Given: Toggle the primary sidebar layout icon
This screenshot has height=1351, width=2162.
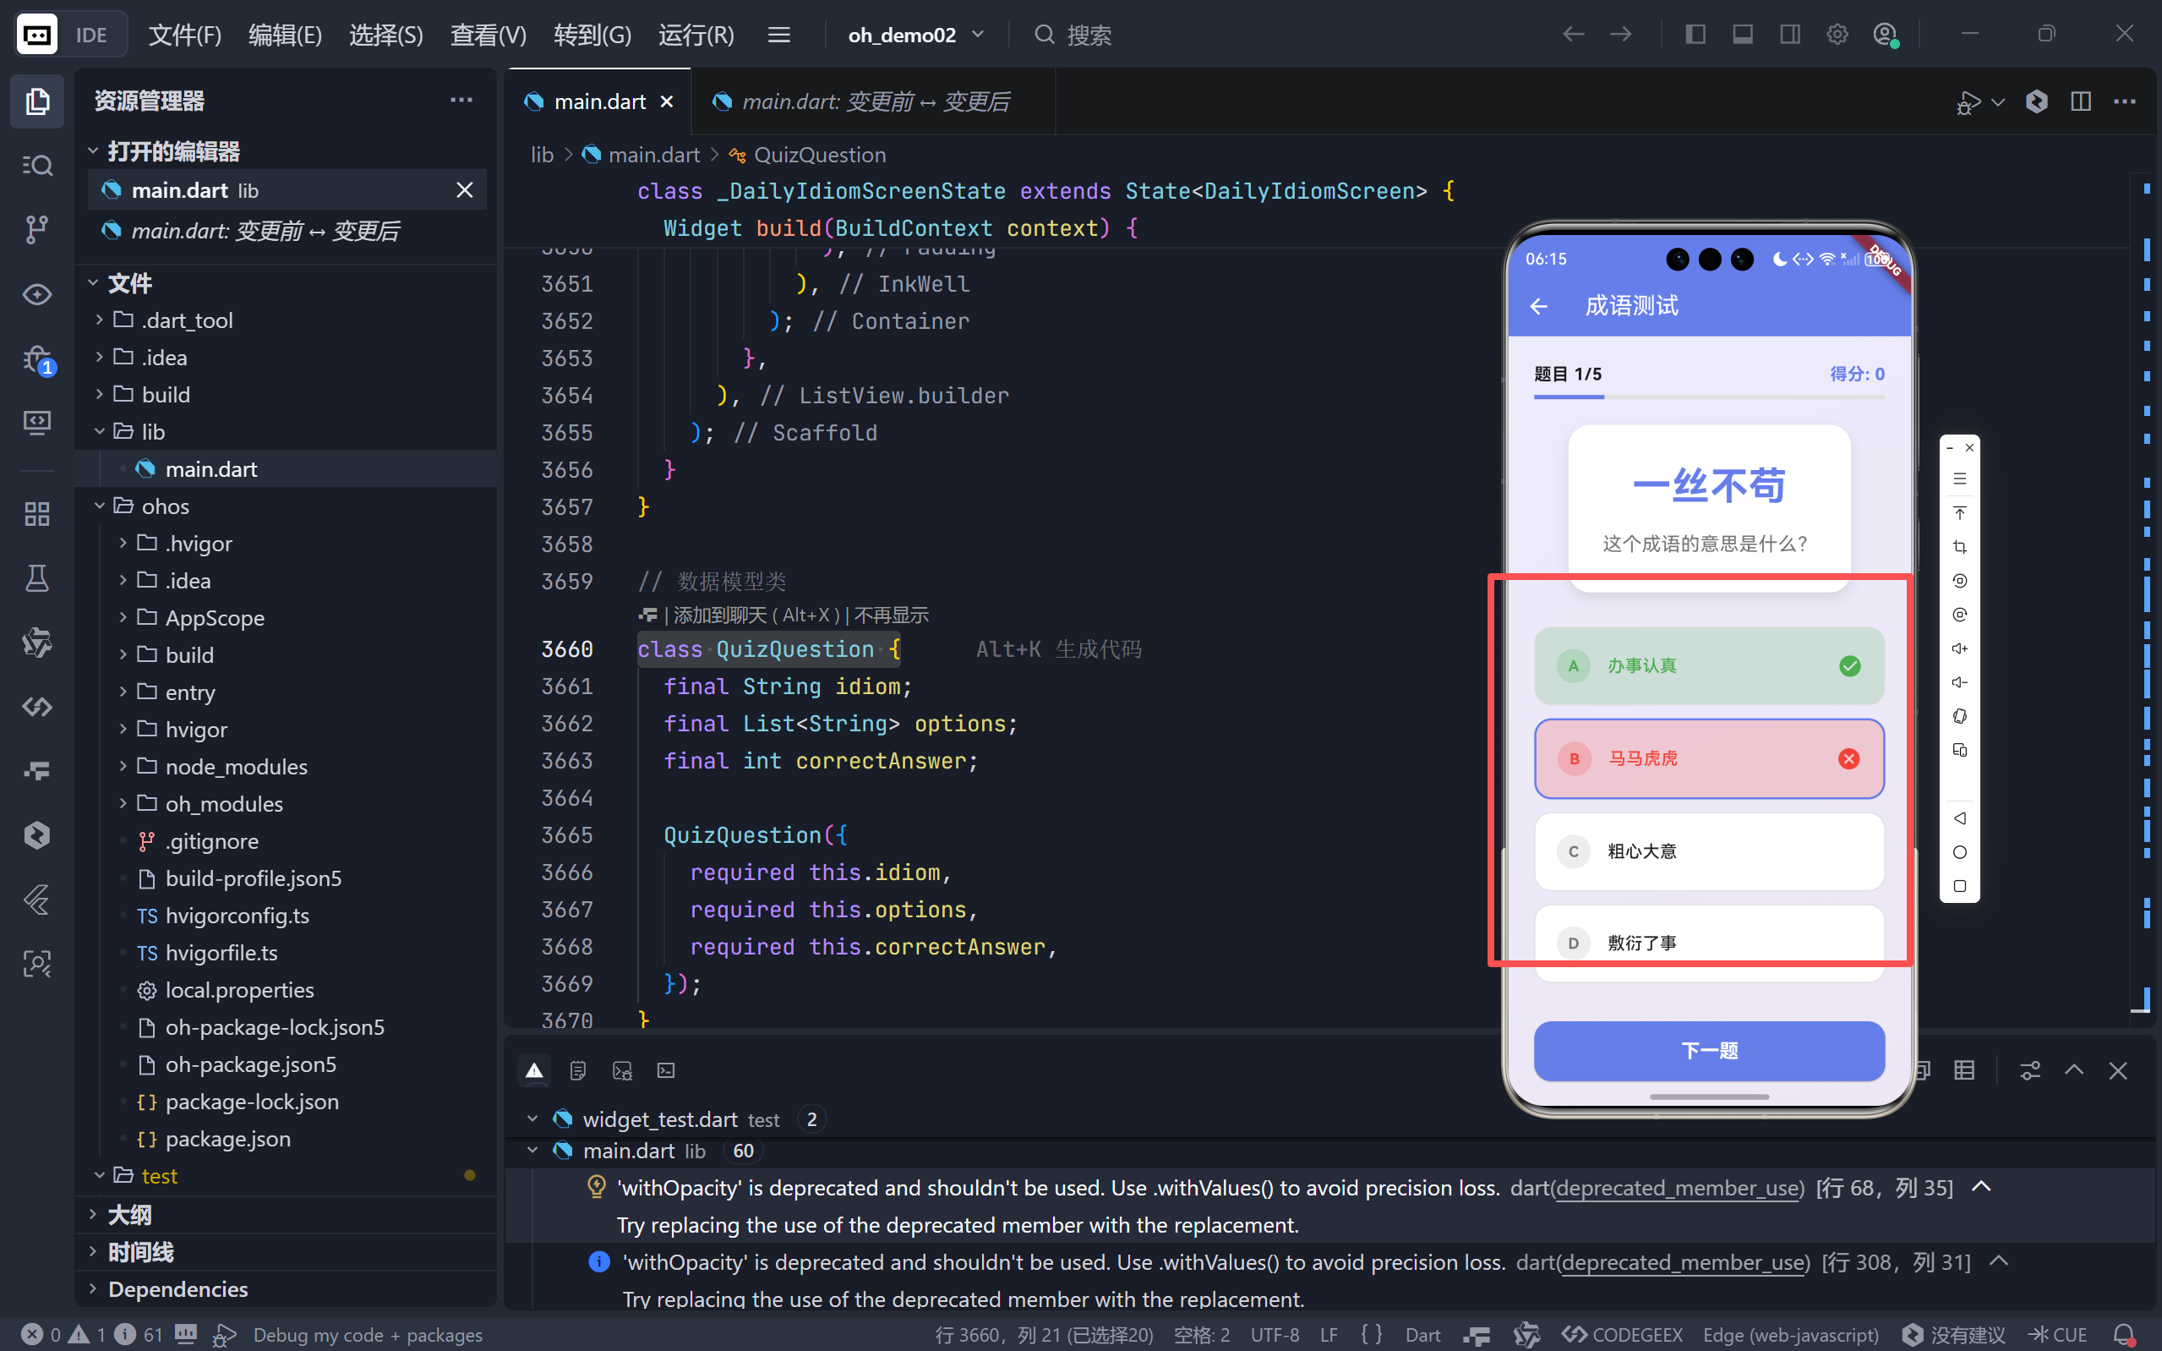Looking at the screenshot, I should 1694,35.
